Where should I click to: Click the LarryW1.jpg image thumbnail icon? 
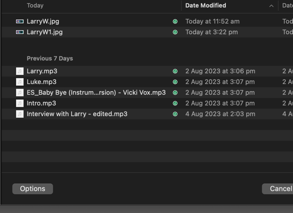tap(20, 32)
